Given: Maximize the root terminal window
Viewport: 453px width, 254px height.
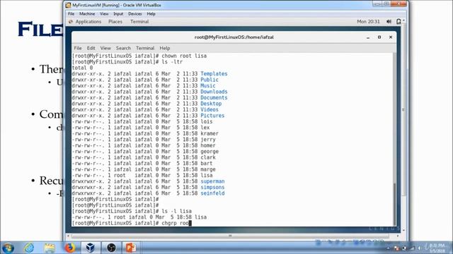Looking at the screenshot, I should coord(379,37).
